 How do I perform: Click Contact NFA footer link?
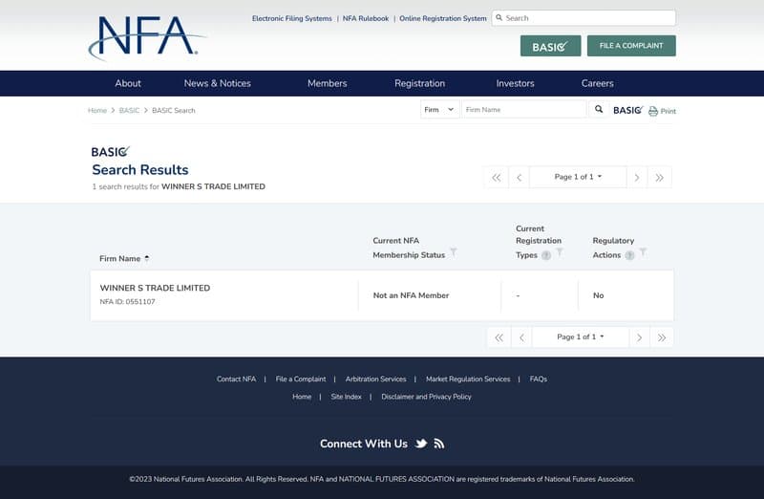(x=236, y=379)
